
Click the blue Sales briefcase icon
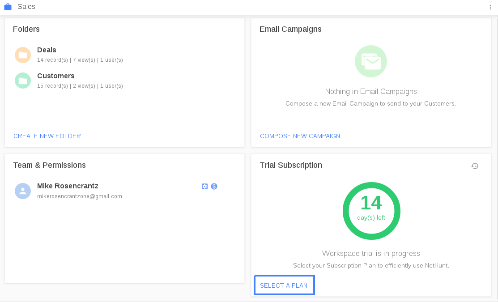pyautogui.click(x=8, y=7)
